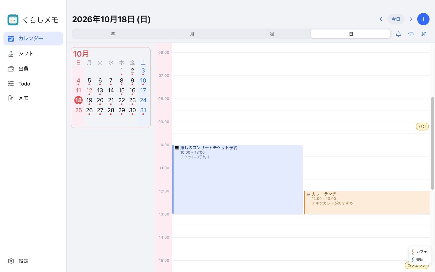The height and width of the screenshot is (272, 435).
Task: Open the メモ notes page
Action: (33, 98)
